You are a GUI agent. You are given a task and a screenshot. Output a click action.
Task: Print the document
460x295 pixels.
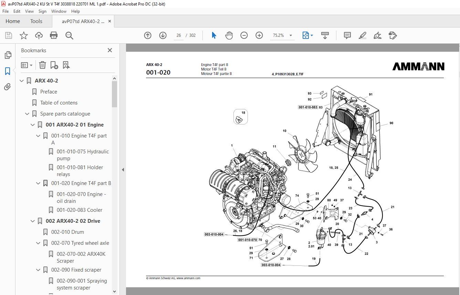[x=54, y=35]
